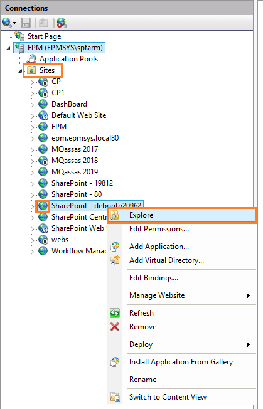The image size is (263, 409).
Task: Select the SharePoint - 19812 label
Action: tap(82, 183)
